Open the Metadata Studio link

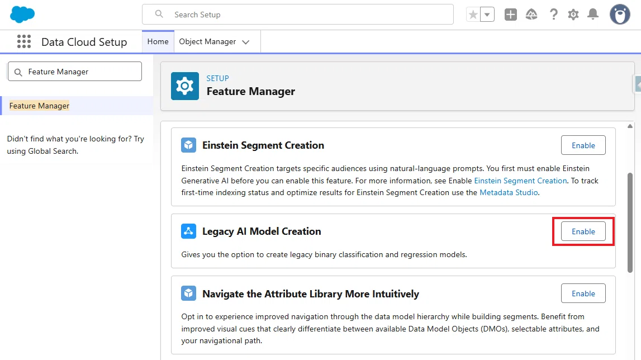pyautogui.click(x=509, y=192)
